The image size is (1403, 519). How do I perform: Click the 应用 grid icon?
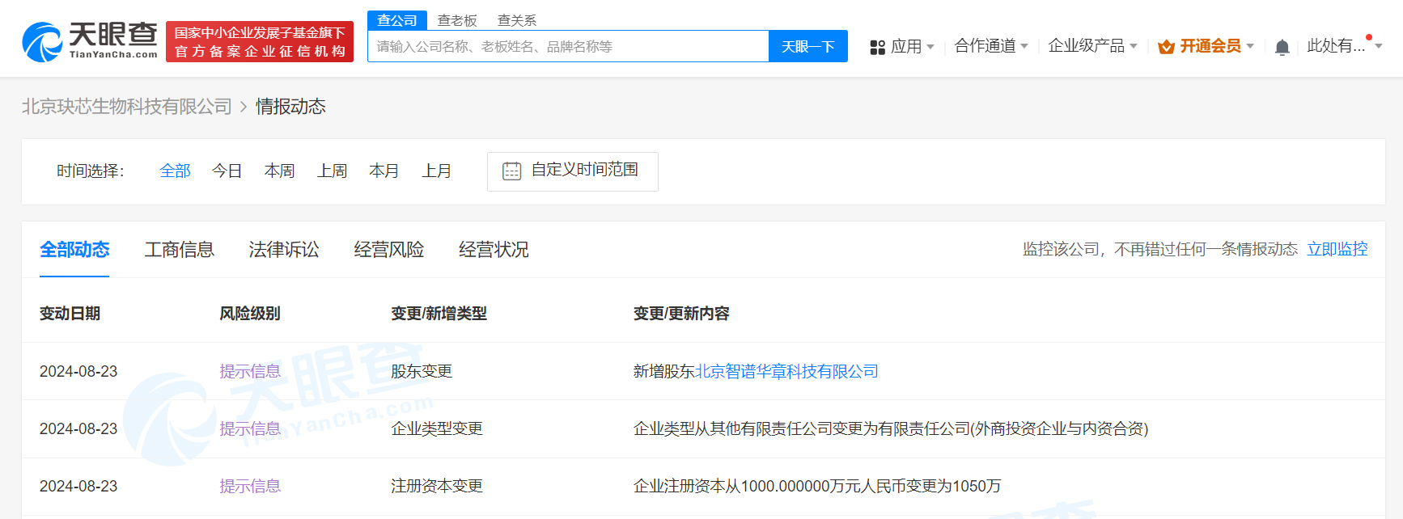877,47
